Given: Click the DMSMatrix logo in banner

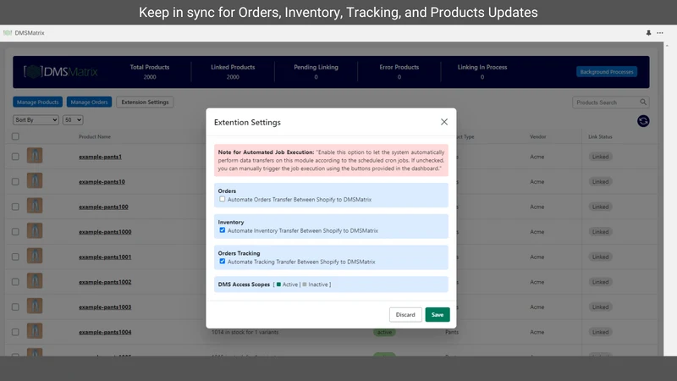Looking at the screenshot, I should pos(60,72).
